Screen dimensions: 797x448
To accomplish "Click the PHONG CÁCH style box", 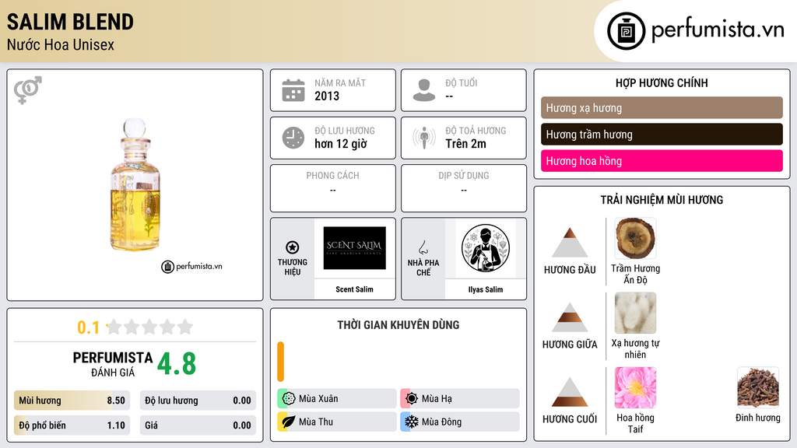I will coord(333,188).
